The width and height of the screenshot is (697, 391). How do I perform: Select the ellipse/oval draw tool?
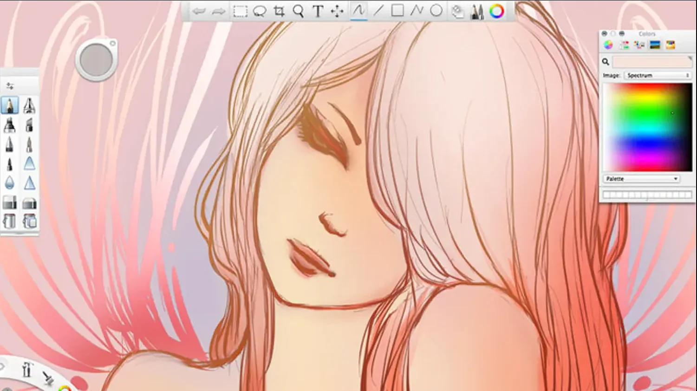[436, 10]
